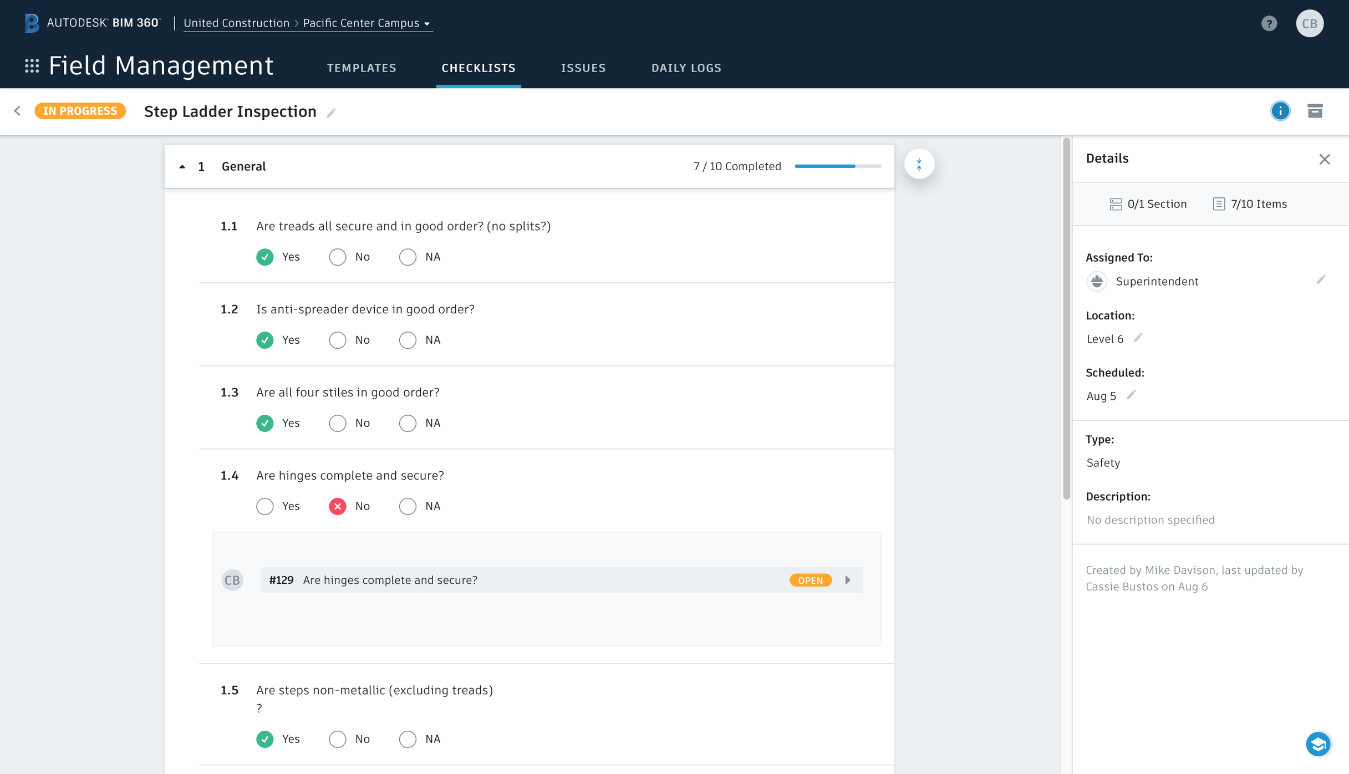Go back using the left chevron
This screenshot has width=1349, height=774.
(18, 111)
